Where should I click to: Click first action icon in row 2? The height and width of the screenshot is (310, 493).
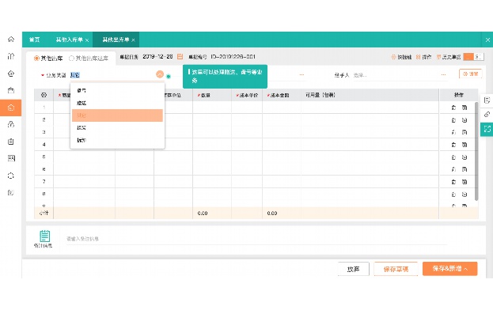click(453, 120)
